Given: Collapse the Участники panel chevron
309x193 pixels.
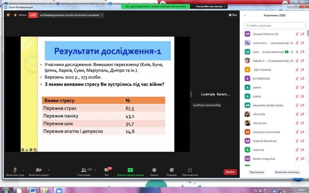Looking at the screenshot, I should 245,15.
